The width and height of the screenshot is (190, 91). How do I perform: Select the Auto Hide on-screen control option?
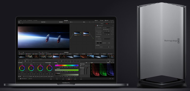click(x=104, y=43)
